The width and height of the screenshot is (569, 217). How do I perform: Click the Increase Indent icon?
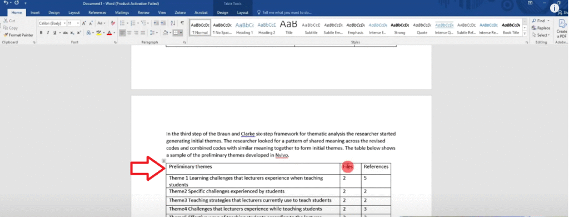[163, 23]
